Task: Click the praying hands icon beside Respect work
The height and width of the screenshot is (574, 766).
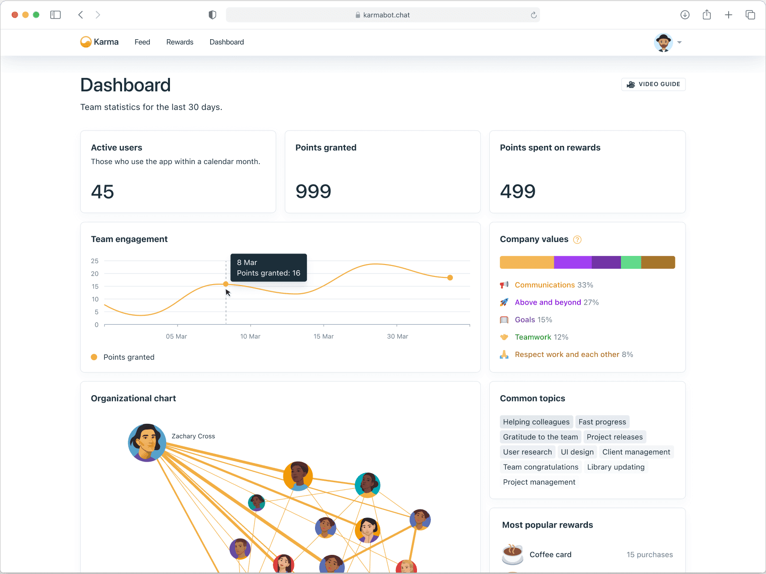Action: pyautogui.click(x=504, y=354)
